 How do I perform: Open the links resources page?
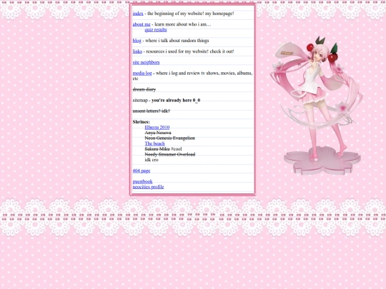(137, 51)
